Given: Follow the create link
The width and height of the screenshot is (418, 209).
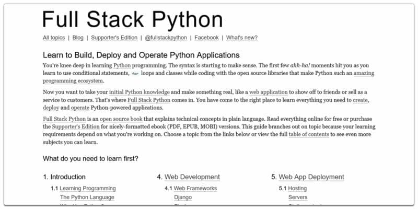Looking at the screenshot, I should 361,100.
